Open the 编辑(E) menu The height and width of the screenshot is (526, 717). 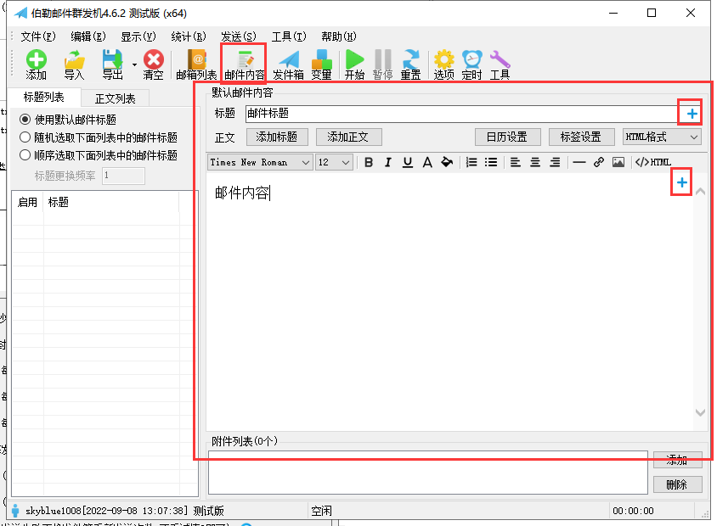tap(88, 36)
